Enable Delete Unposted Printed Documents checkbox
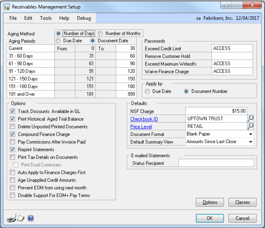 [12, 126]
